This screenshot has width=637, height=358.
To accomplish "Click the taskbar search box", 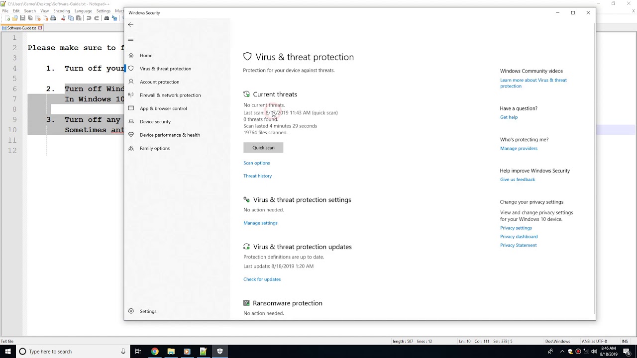I will pos(72,352).
